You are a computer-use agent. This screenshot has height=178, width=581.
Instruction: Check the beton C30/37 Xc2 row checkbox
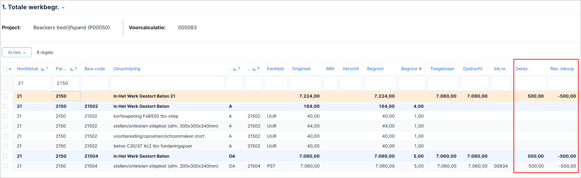click(5, 146)
